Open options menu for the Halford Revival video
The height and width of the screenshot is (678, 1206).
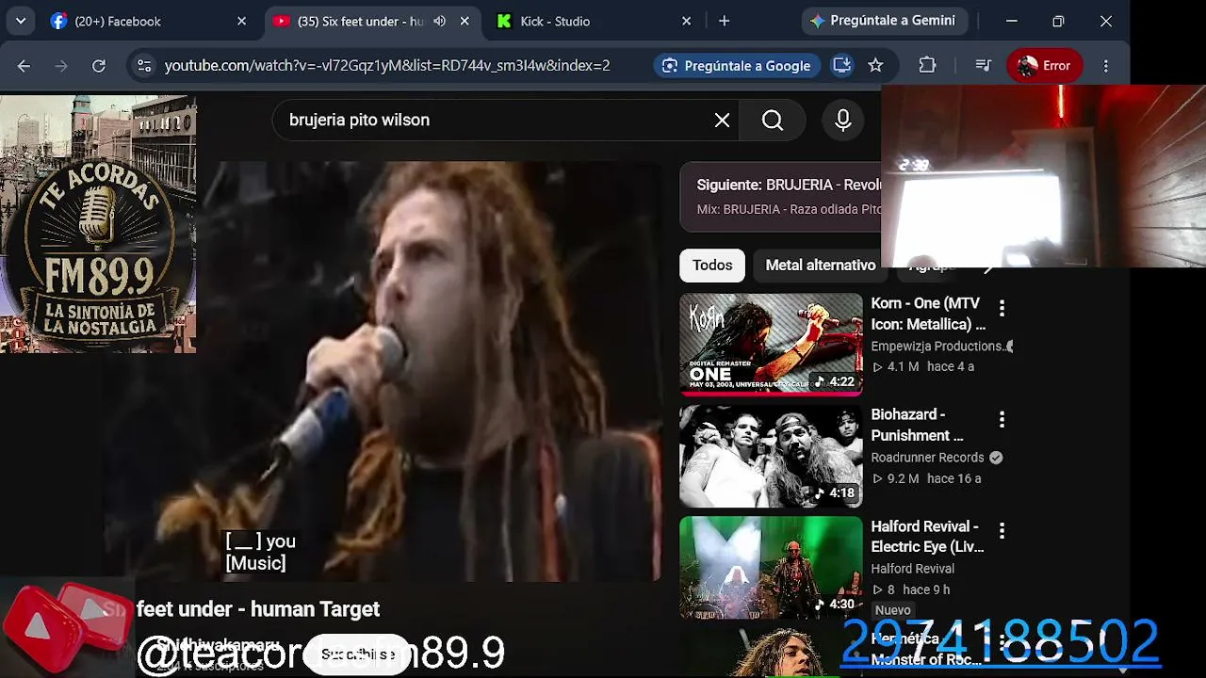pos(1002,531)
